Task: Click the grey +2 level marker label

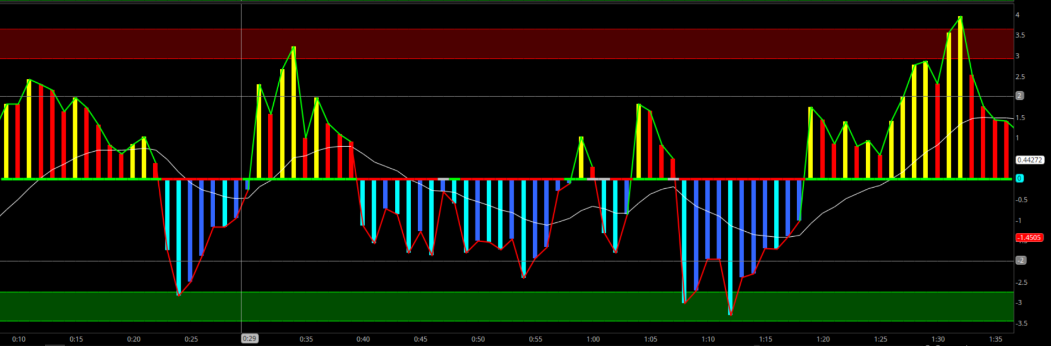Action: click(x=1019, y=96)
